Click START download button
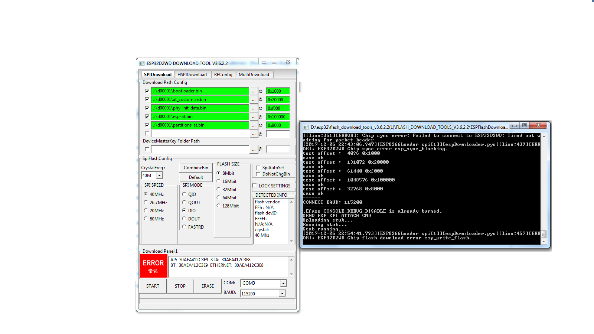Image resolution: width=594 pixels, height=334 pixels. tap(153, 286)
